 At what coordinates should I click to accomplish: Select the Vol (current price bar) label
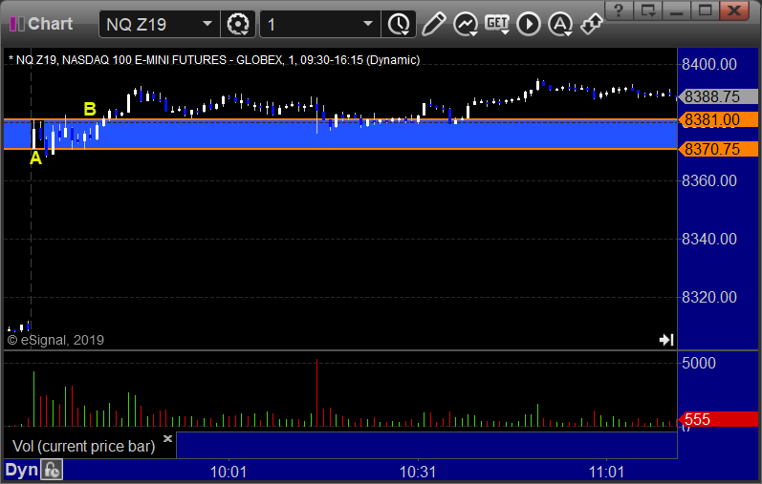83,446
